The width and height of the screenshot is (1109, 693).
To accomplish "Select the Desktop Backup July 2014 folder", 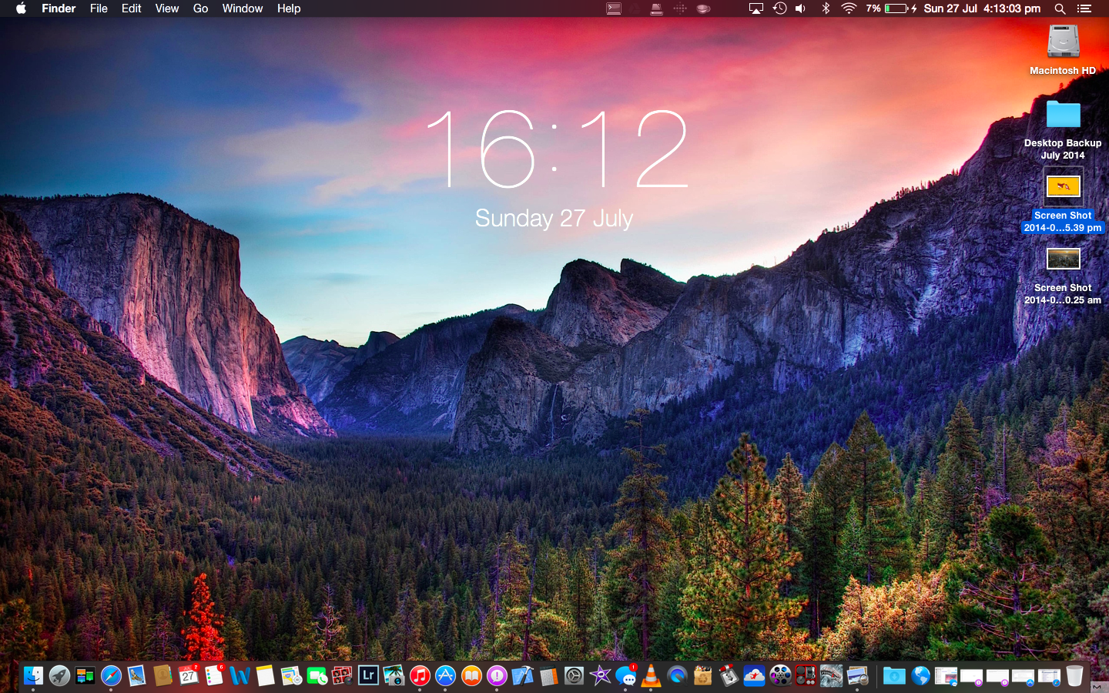I will 1063,129.
